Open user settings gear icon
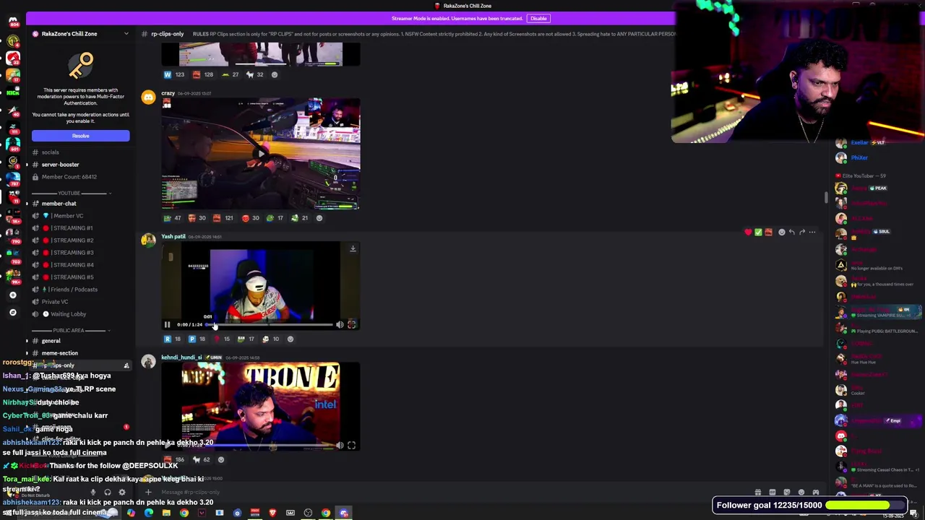Screen dimensions: 925x520 121,493
